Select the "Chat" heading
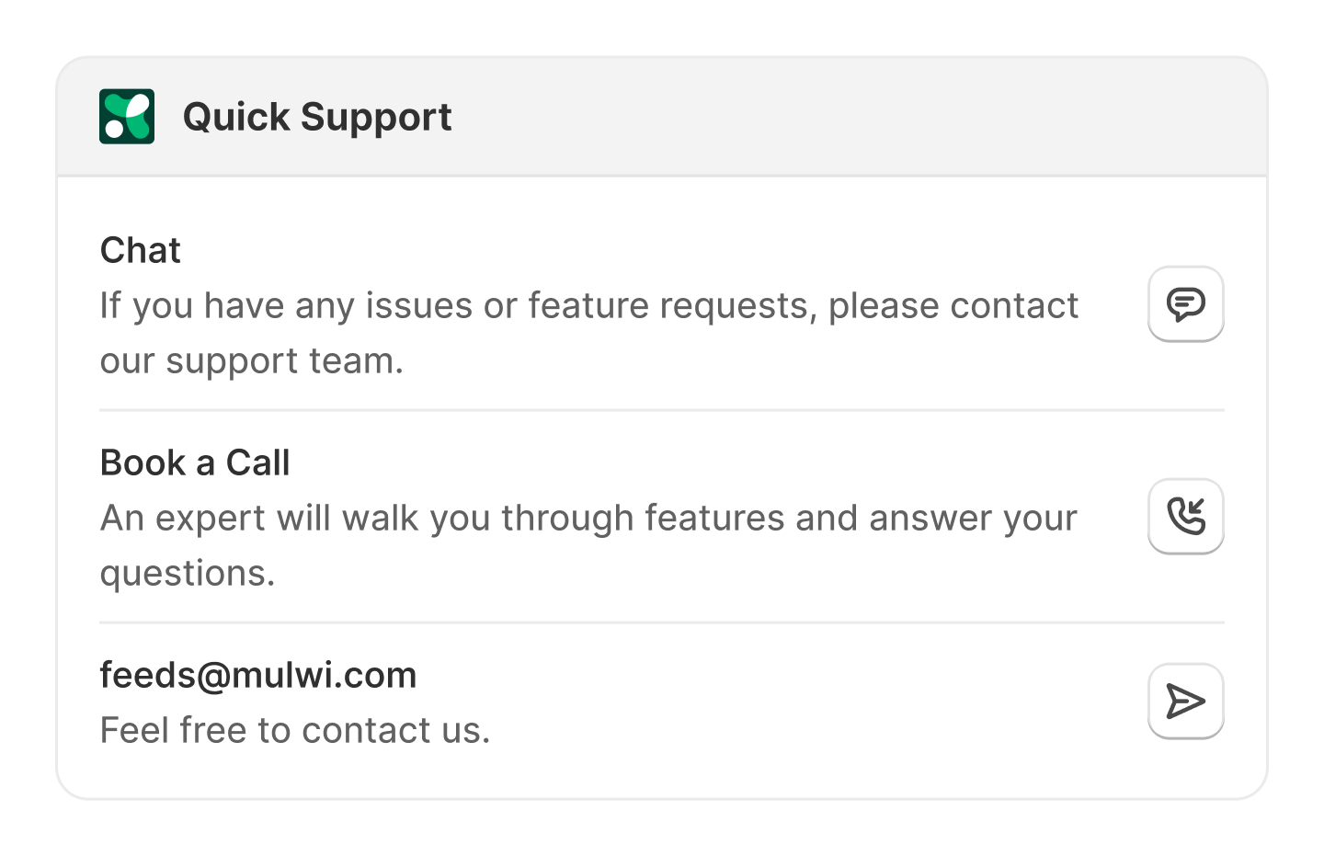This screenshot has height=856, width=1324. 141,250
